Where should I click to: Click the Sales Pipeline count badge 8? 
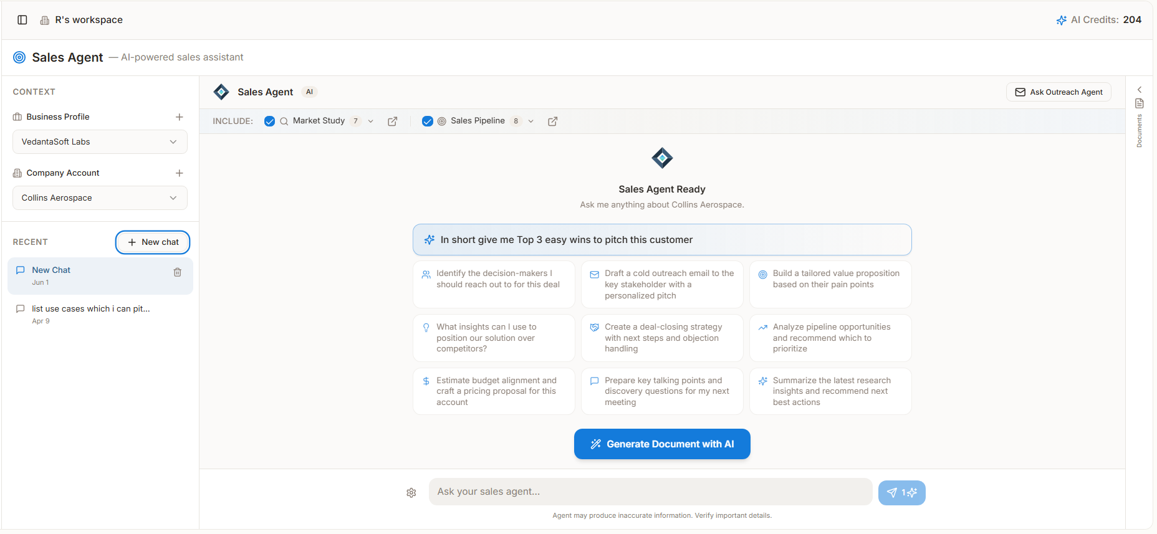(x=516, y=122)
